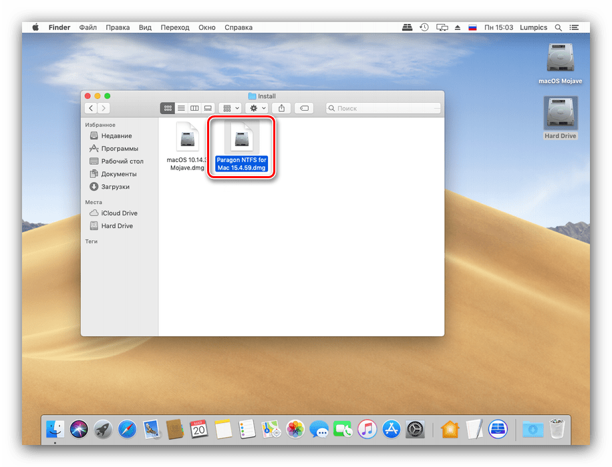Image resolution: width=612 pixels, height=467 pixels.
Task: Click the eject icon in menu bar
Action: click(458, 27)
